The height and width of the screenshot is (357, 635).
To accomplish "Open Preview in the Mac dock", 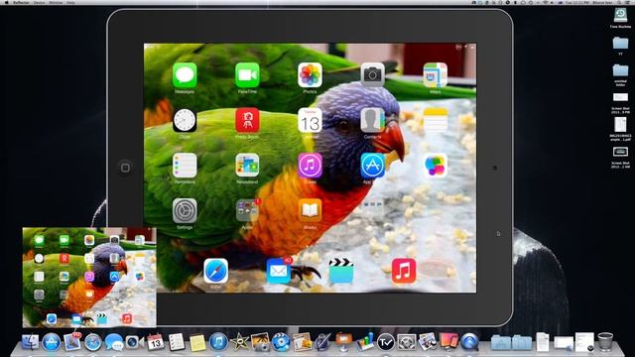I will point(428,342).
